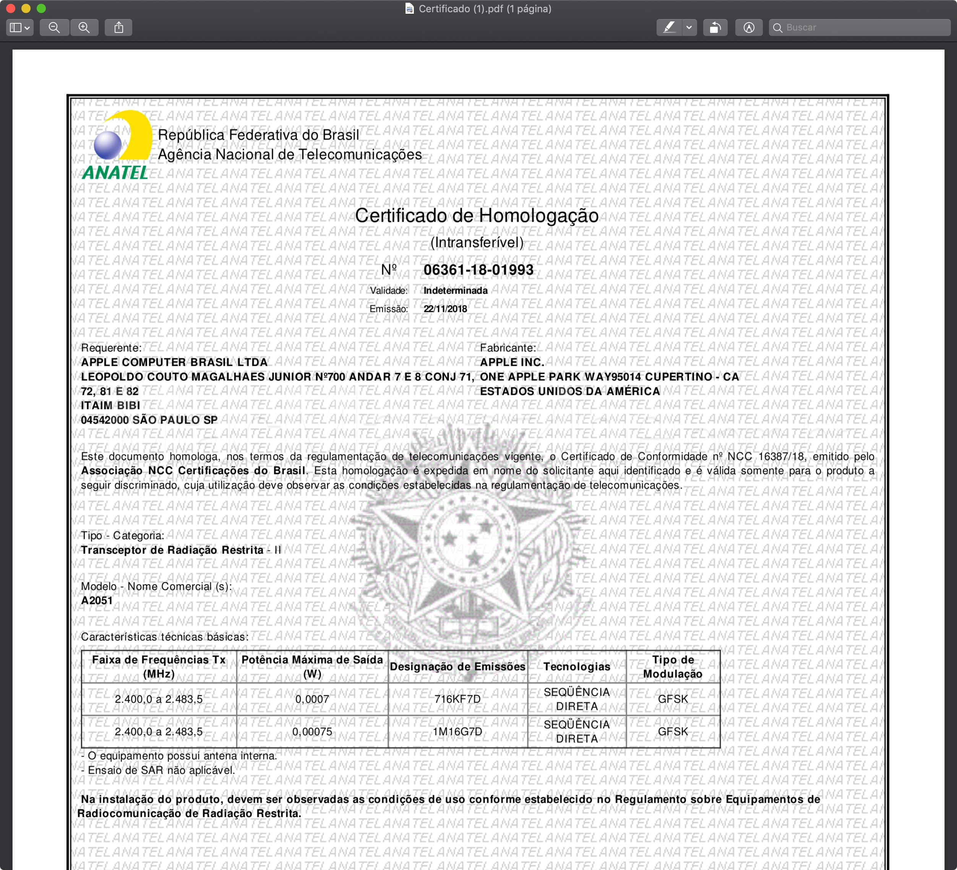Click the PDF document icon in title bar
The image size is (957, 870).
(409, 8)
